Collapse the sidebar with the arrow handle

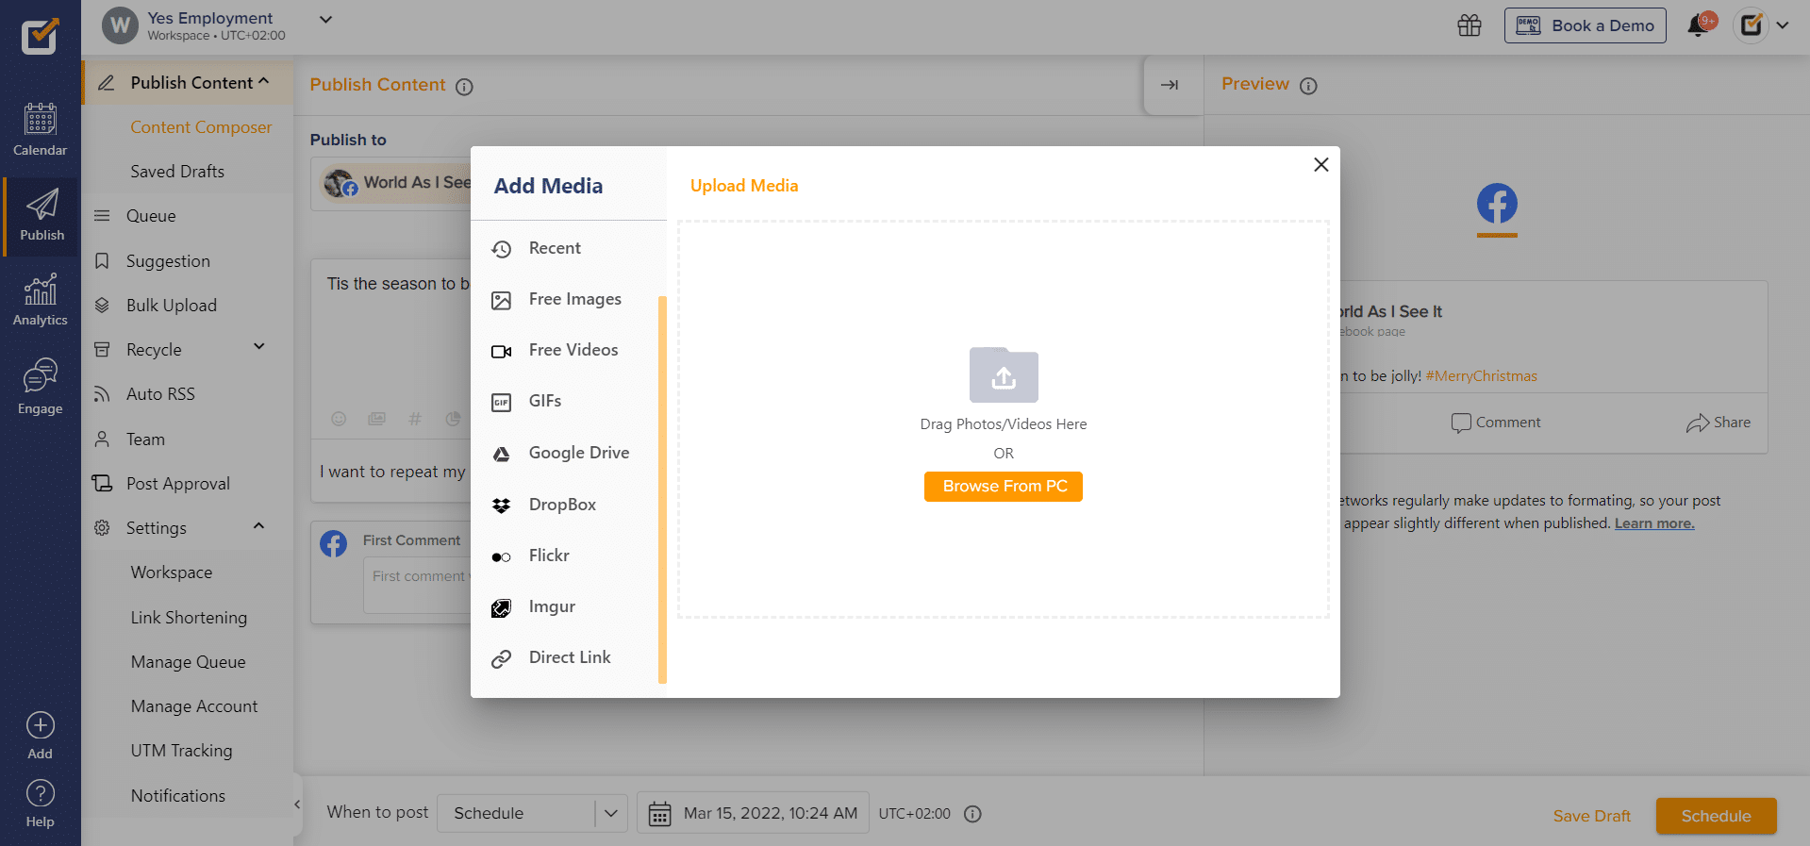click(297, 805)
